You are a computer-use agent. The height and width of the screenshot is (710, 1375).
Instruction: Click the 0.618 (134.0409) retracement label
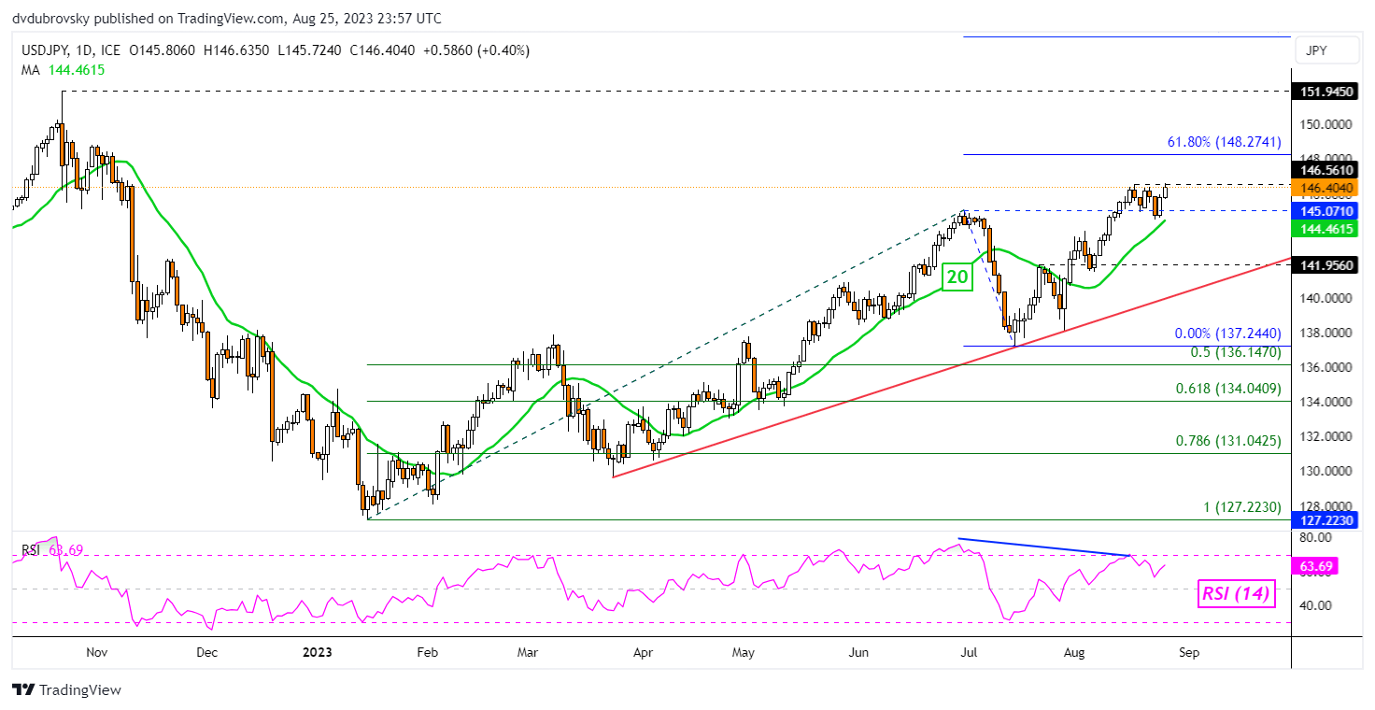[1227, 389]
